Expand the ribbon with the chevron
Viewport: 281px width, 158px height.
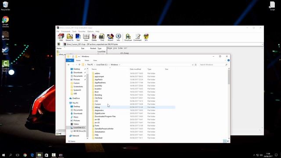(225, 61)
